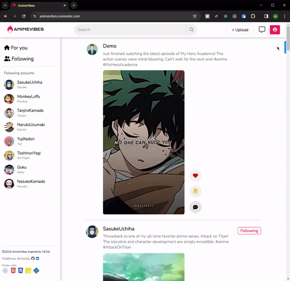Like the My Hero Academia post
This screenshot has width=290, height=281.
[x=195, y=176]
